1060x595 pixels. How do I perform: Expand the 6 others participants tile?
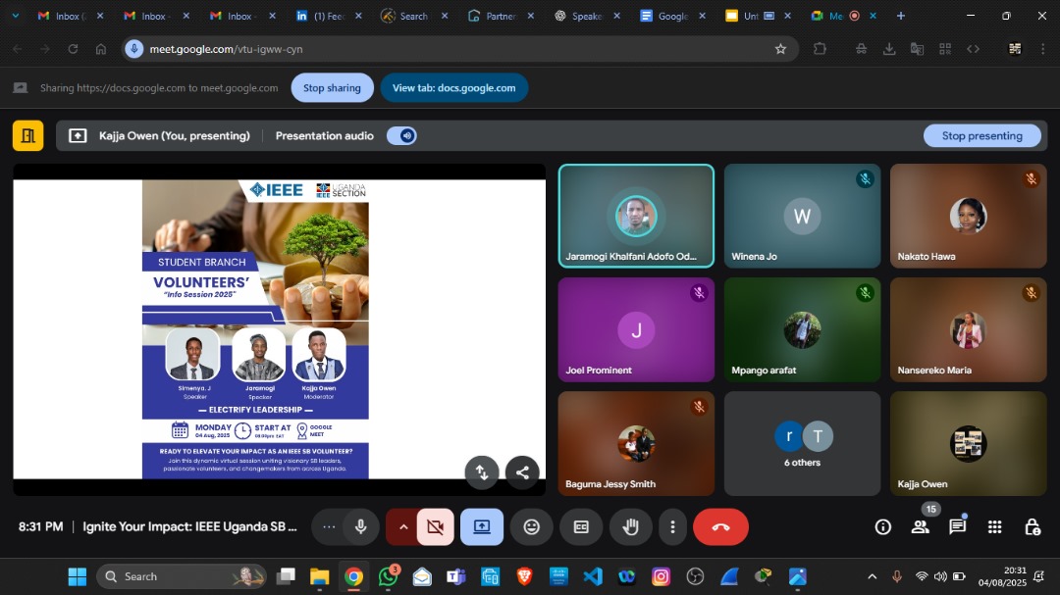[x=803, y=444]
